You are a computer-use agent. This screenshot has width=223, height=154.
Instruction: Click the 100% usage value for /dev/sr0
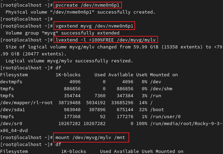[142, 123]
